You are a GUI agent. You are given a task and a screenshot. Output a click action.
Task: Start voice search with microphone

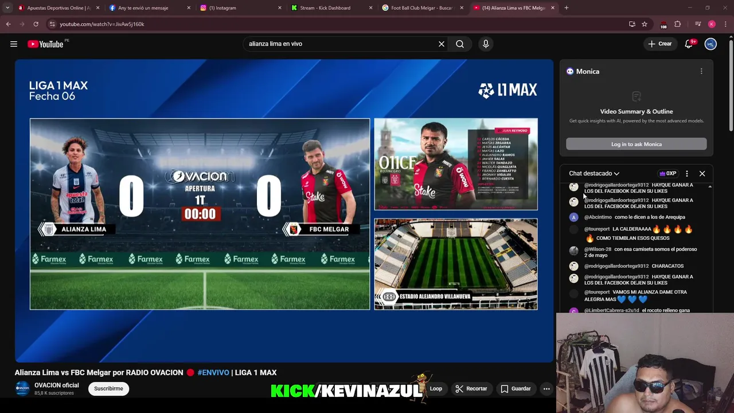tap(486, 44)
